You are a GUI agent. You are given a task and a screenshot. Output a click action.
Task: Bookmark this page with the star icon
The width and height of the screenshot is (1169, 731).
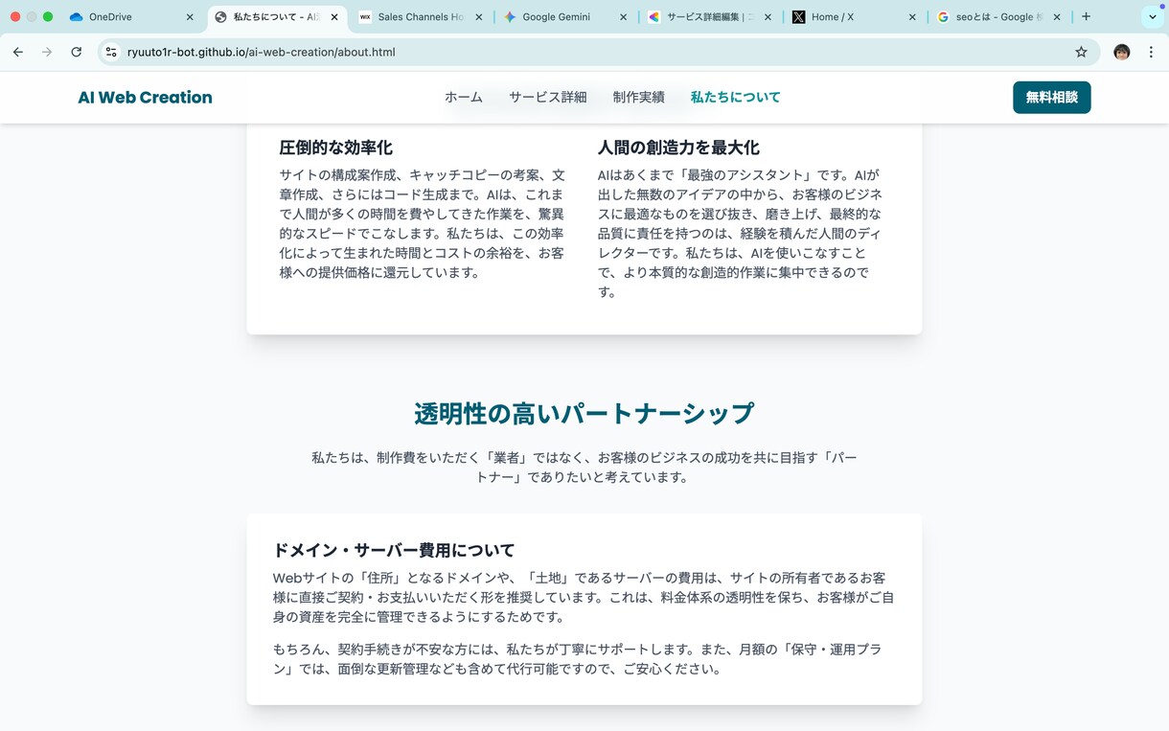coord(1081,52)
